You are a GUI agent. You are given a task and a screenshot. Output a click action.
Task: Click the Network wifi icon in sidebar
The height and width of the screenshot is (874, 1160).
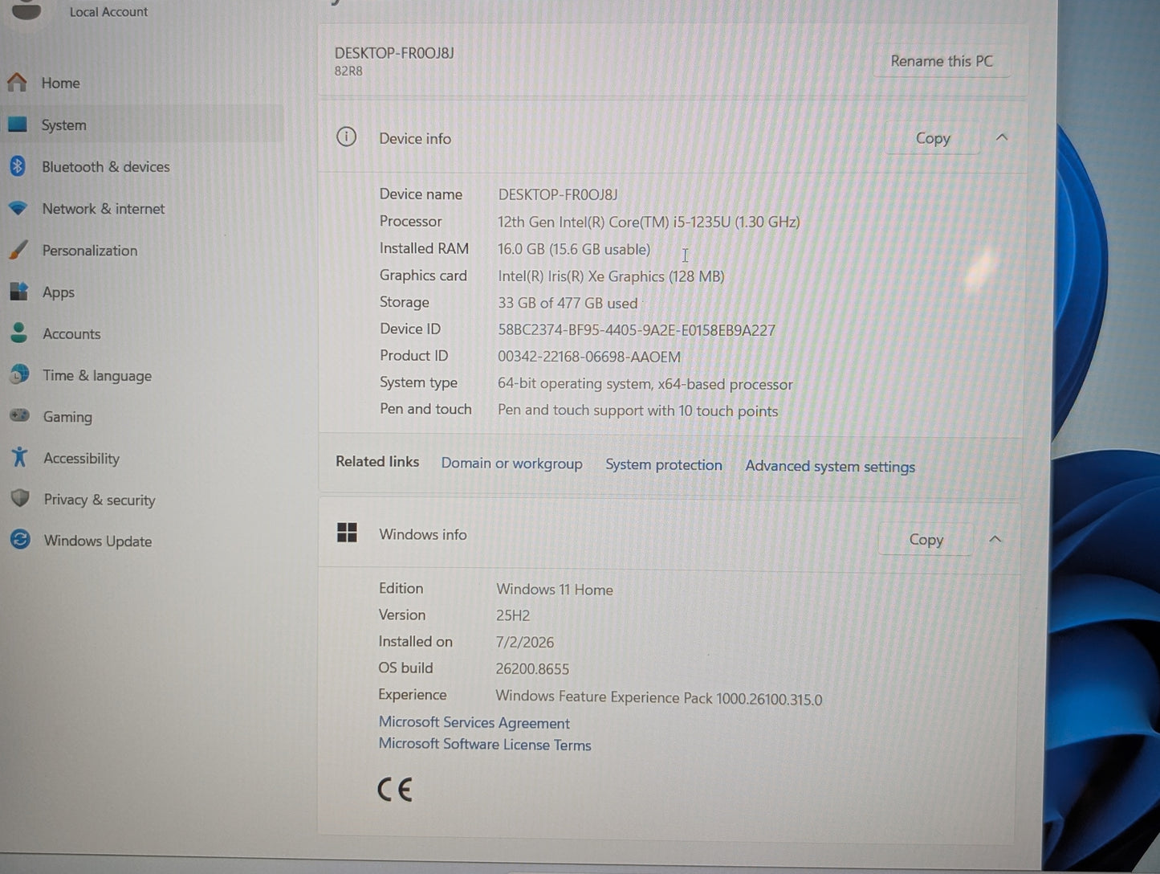pos(18,208)
